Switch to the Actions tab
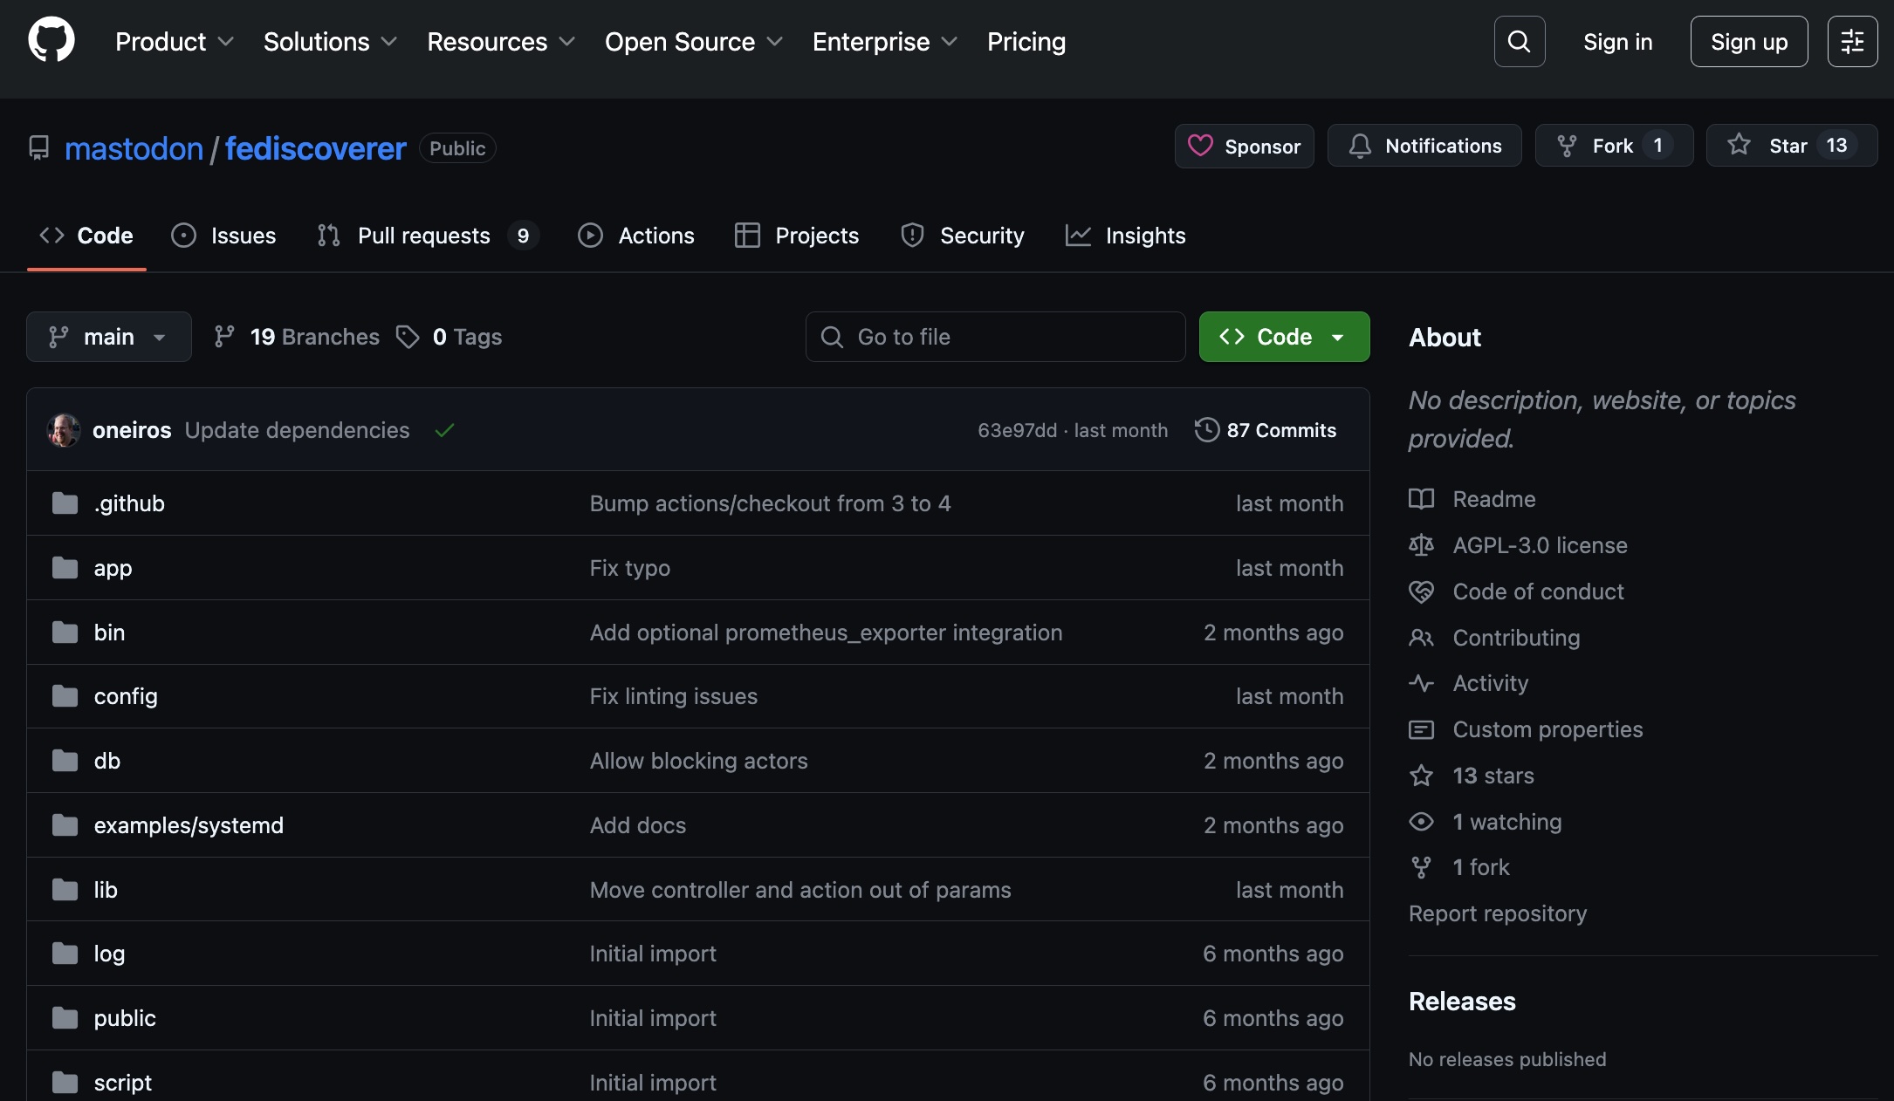This screenshot has width=1894, height=1101. tap(636, 236)
